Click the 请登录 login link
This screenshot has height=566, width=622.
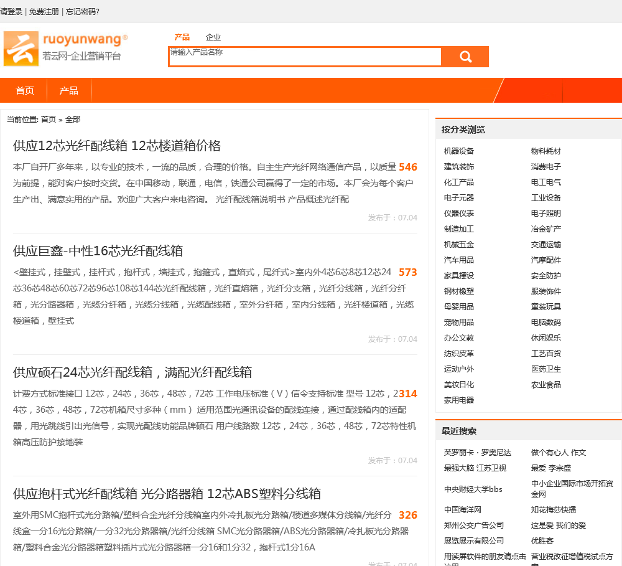pyautogui.click(x=11, y=11)
